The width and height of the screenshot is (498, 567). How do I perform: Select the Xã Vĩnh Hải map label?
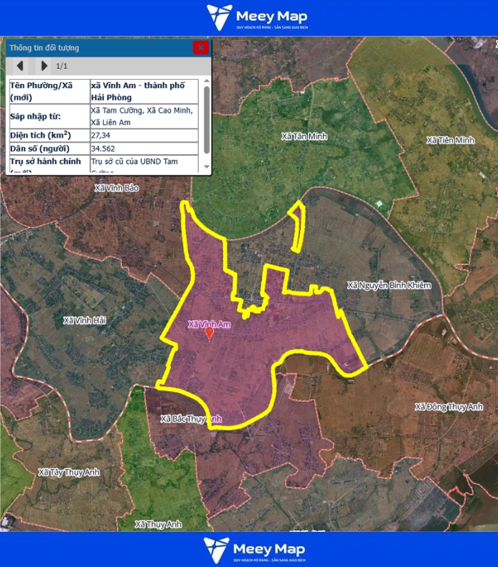[85, 320]
